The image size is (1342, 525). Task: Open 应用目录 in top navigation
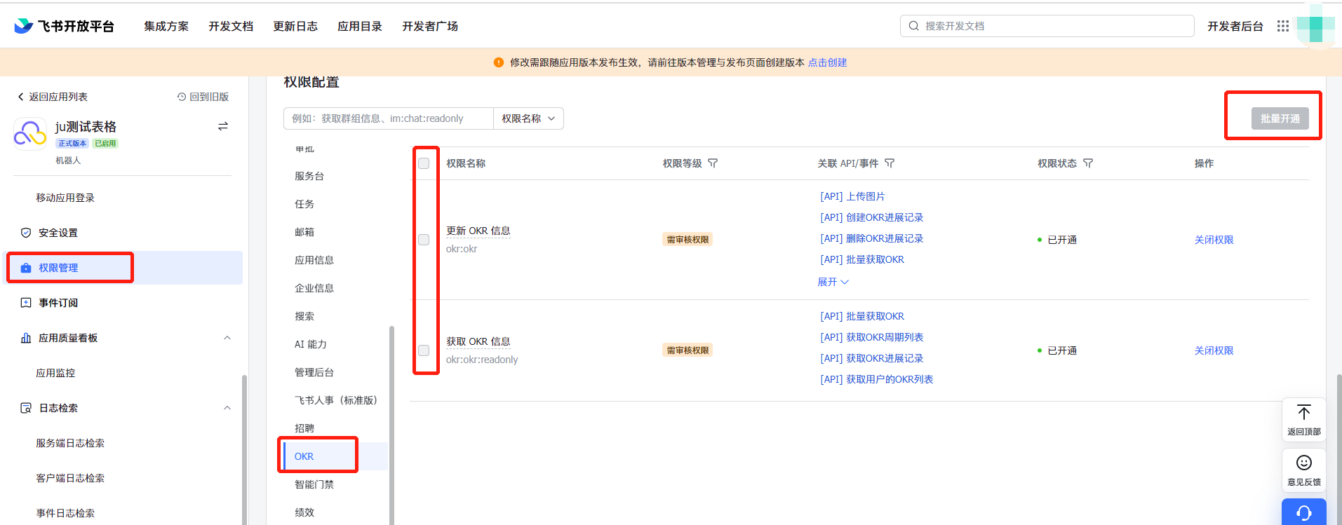pos(360,26)
